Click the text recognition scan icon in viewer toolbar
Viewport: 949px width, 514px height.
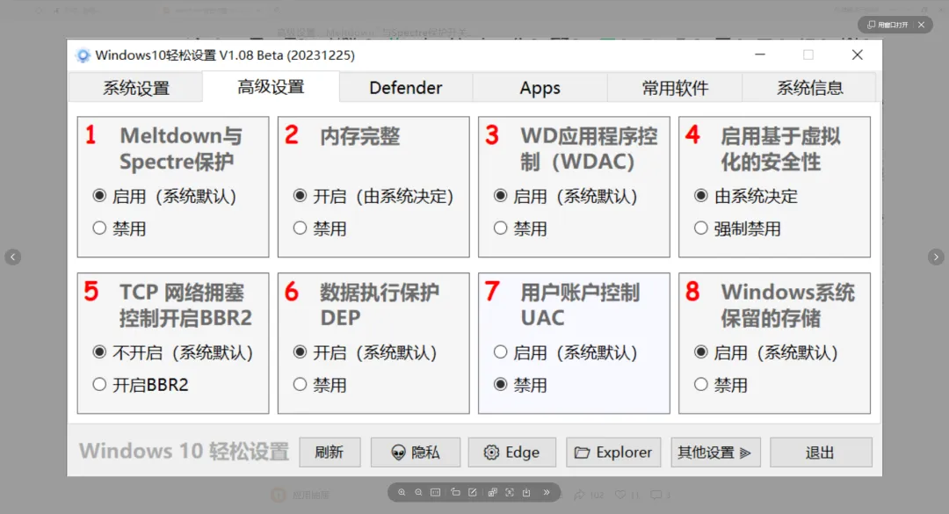coord(510,492)
